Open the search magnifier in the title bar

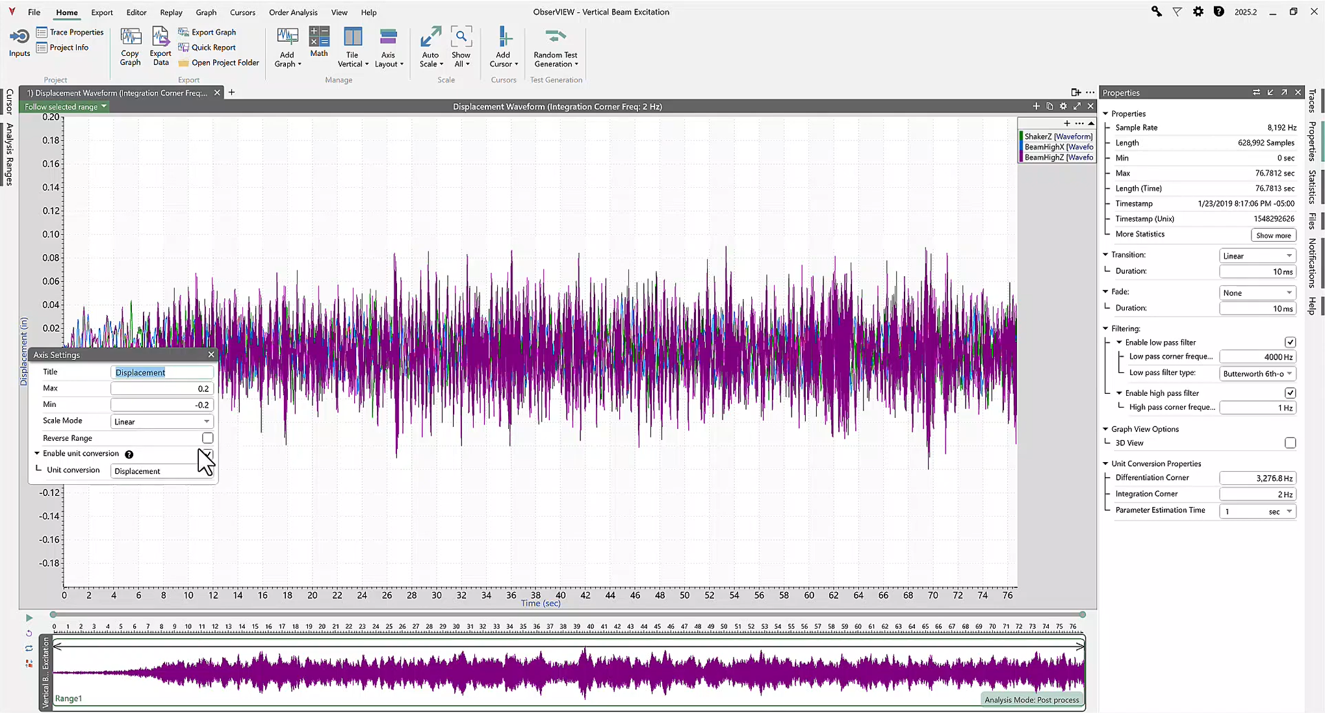(1157, 12)
